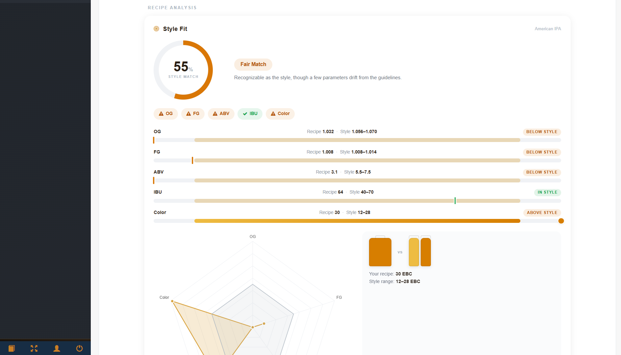Click the Color axis label on radar chart

pos(164,297)
